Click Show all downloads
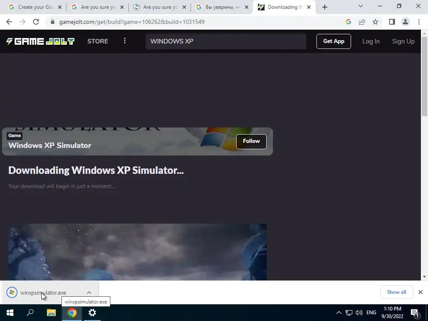Image resolution: width=428 pixels, height=321 pixels. (x=396, y=292)
